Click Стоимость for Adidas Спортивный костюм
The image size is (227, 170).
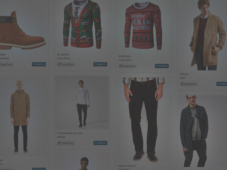(100, 143)
